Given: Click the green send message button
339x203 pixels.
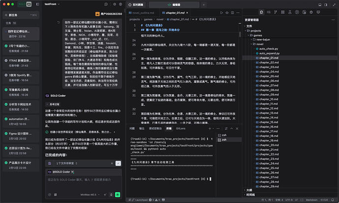Looking at the screenshot, I should coord(117,194).
